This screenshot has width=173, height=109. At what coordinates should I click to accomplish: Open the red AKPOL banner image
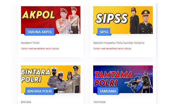click(x=51, y=20)
